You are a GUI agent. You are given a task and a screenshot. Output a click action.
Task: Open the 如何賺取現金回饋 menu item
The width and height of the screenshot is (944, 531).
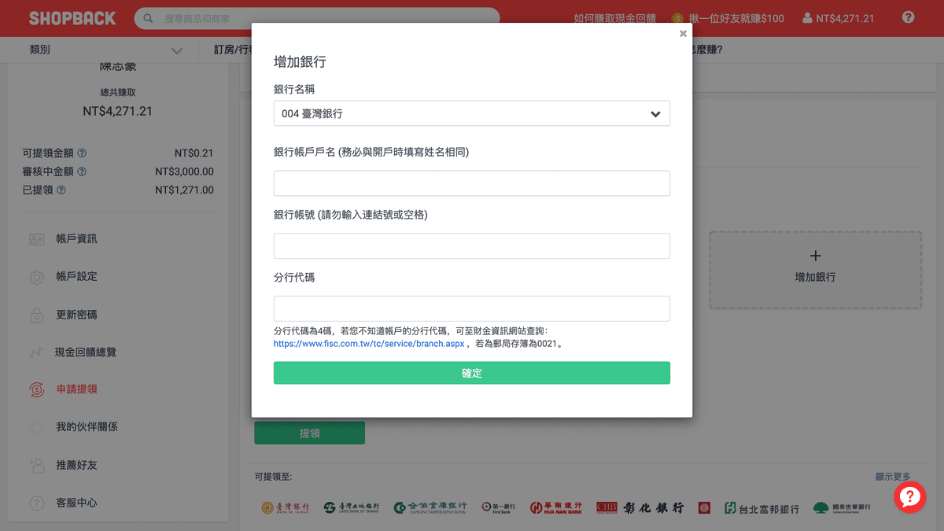click(x=614, y=17)
